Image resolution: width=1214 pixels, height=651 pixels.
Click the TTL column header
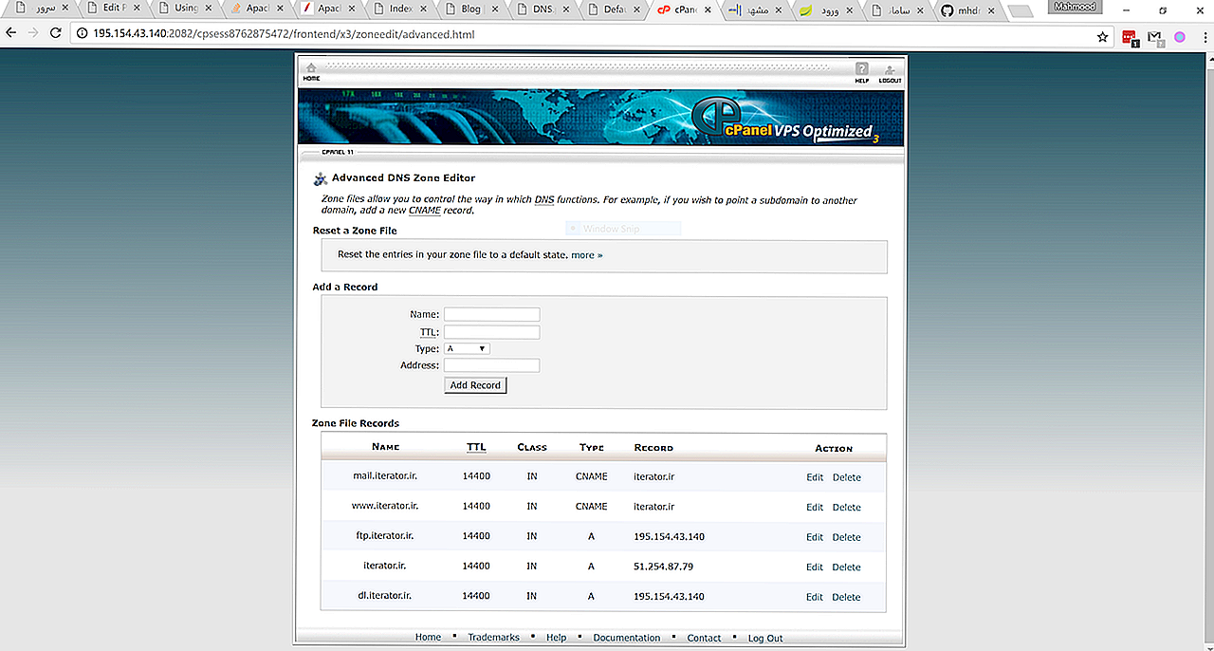click(x=476, y=447)
